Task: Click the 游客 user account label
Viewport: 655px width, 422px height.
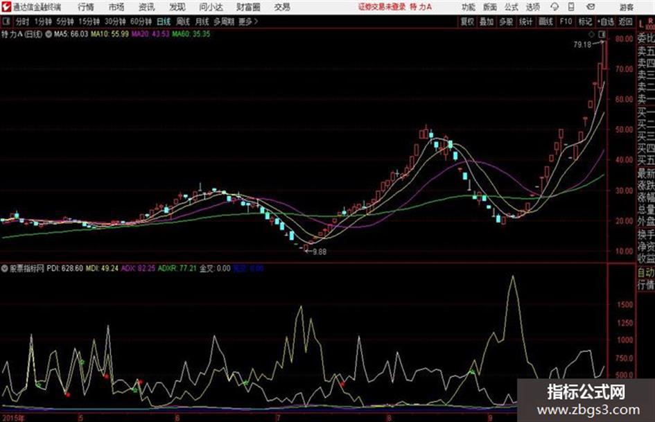Action: click(x=626, y=7)
